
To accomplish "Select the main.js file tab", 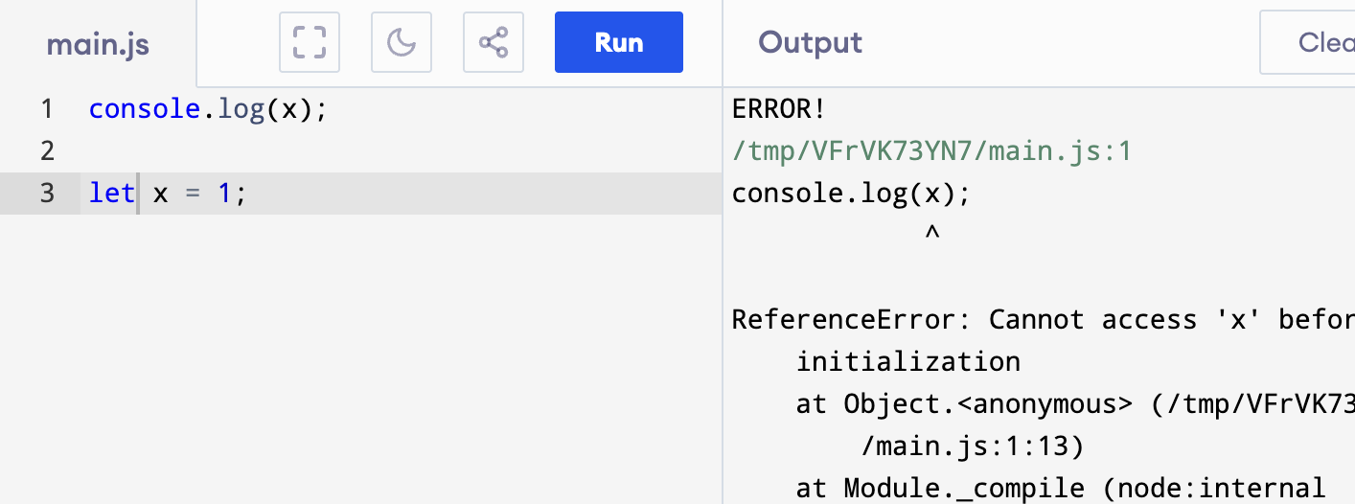I will pos(98,44).
